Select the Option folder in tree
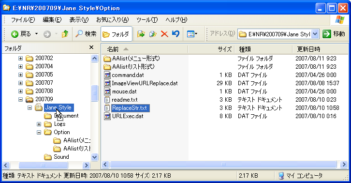 (62, 132)
